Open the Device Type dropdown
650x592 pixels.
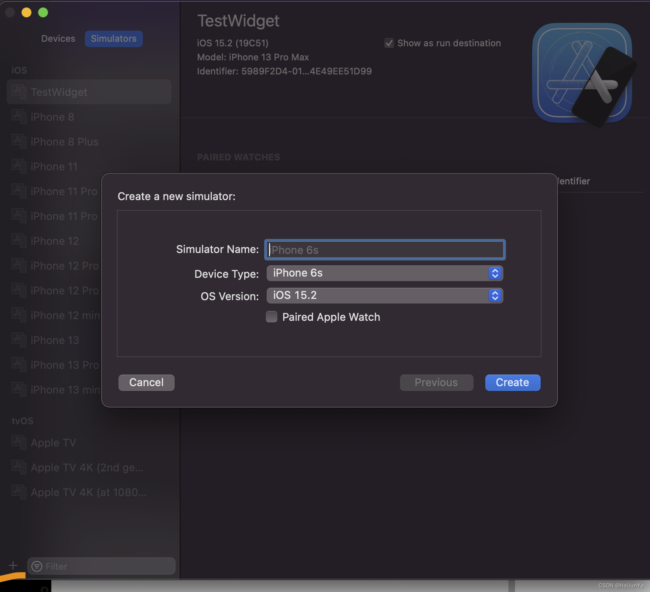(385, 273)
